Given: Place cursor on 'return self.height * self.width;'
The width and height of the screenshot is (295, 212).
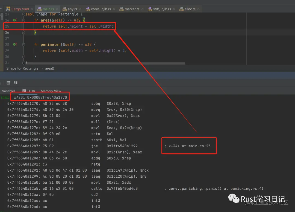Looking at the screenshot, I should pos(78,26).
